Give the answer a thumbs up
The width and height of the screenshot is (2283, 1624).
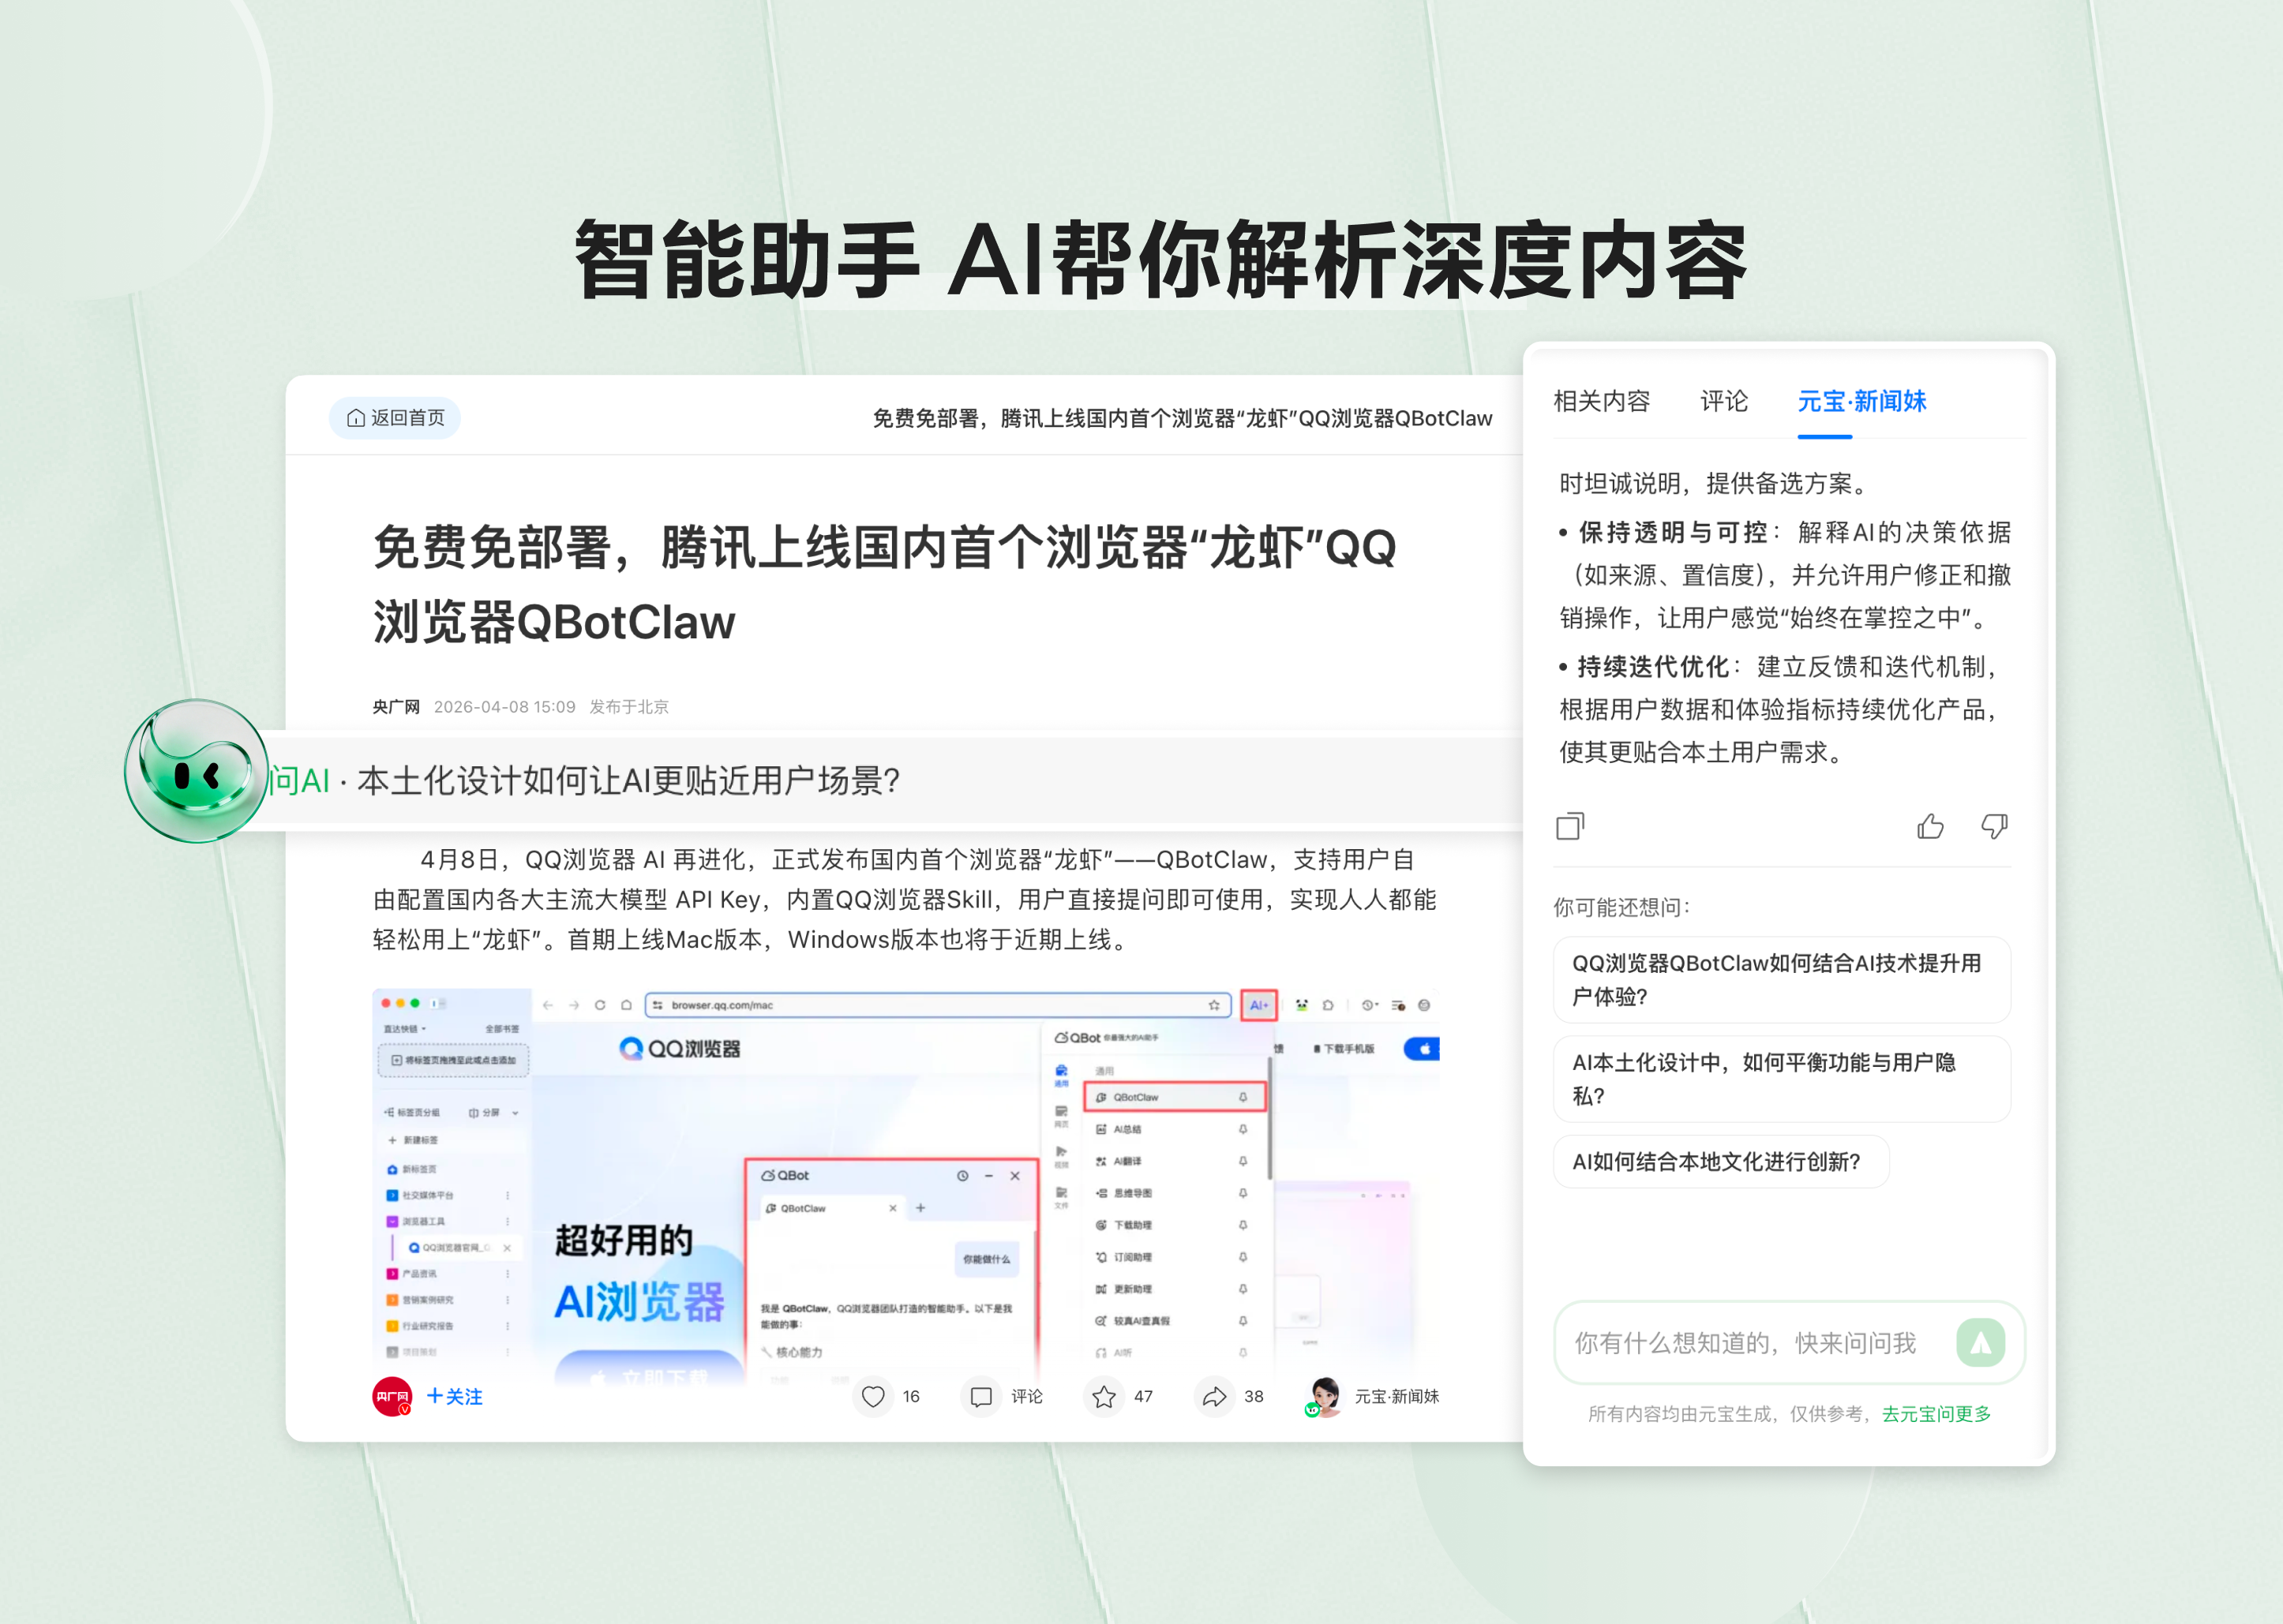click(1930, 826)
